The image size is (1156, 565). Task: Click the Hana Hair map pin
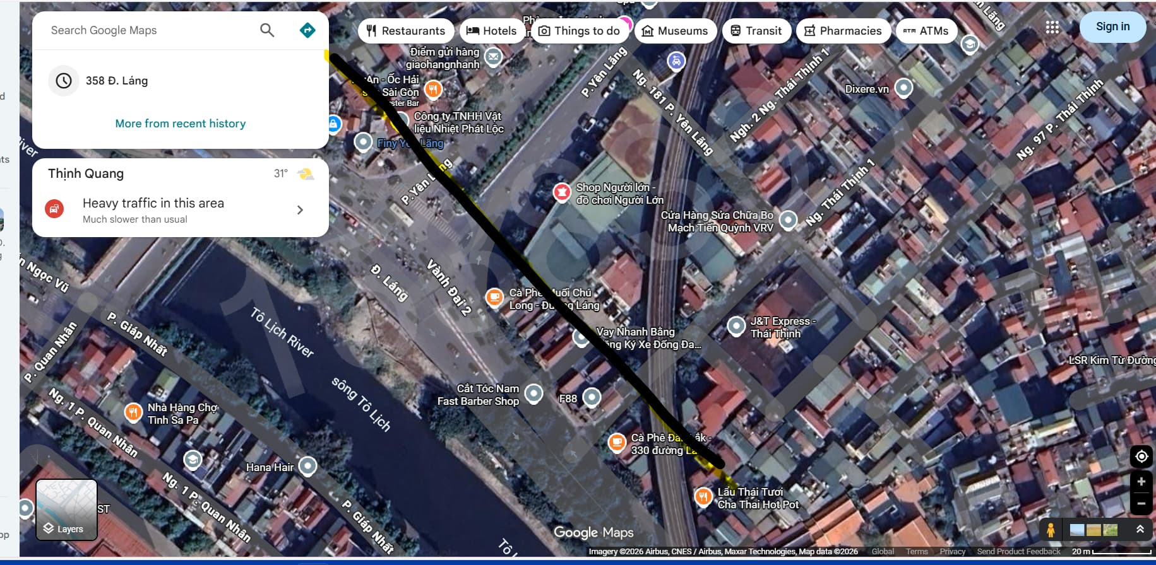click(307, 466)
